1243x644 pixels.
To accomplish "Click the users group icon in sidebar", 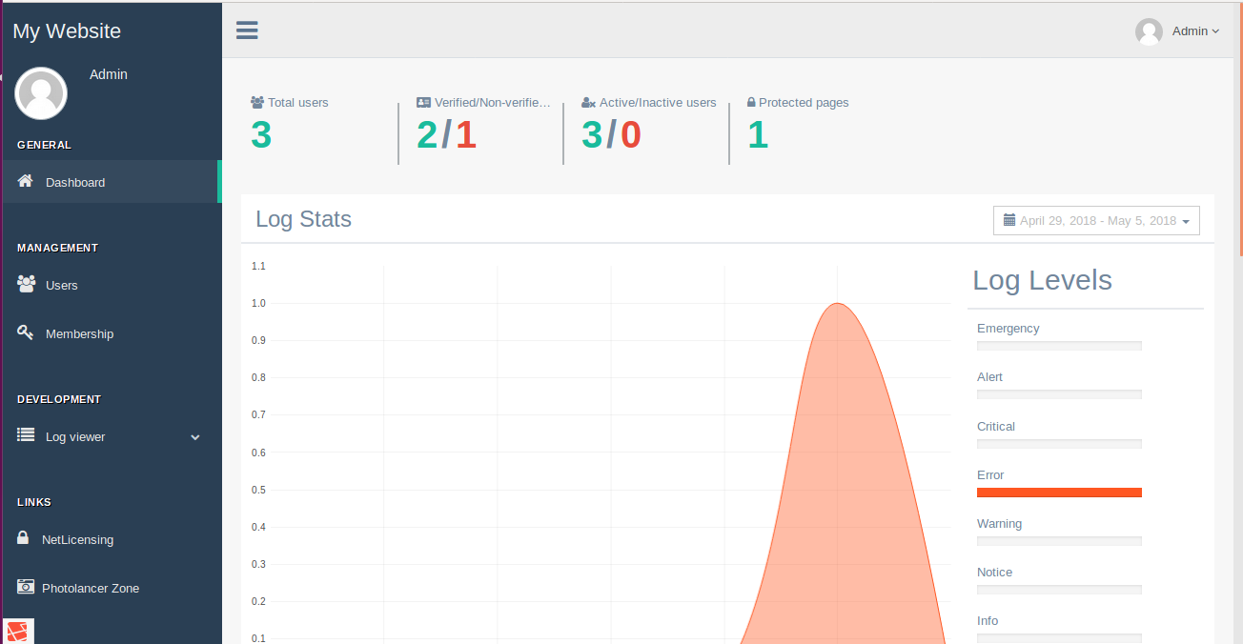I will pos(26,284).
